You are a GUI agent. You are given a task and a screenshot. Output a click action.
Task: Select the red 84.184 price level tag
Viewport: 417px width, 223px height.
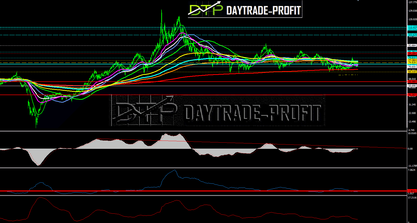[412, 53]
